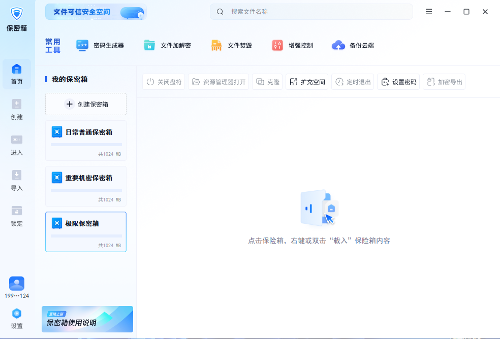Open the 密码生成器 password generator tool

click(x=100, y=46)
